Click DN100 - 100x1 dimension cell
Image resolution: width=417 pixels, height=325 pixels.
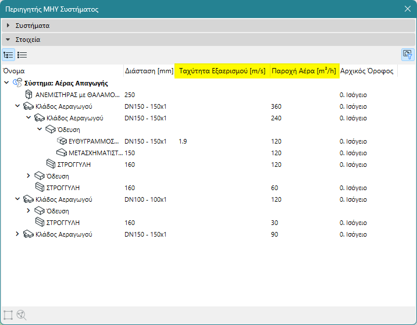[145, 200]
